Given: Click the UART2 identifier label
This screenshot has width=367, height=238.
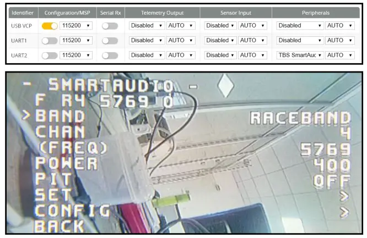Looking at the screenshot, I should coord(19,56).
